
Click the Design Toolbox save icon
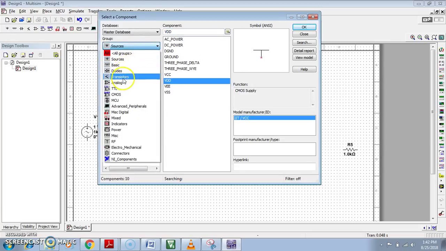23,55
